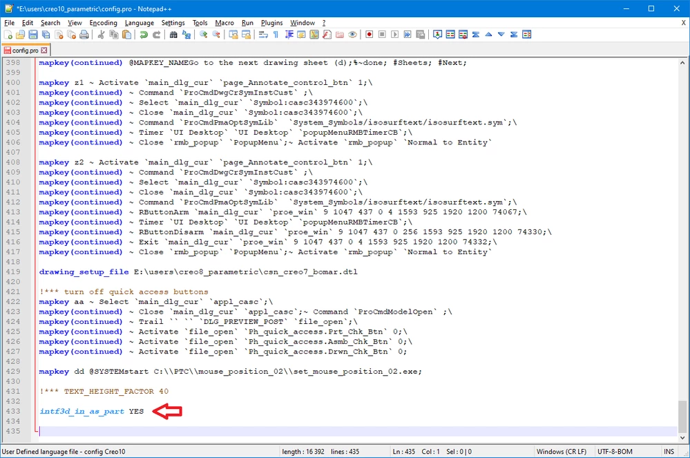The height and width of the screenshot is (458, 690).
Task: Click UTF-8-BOM encoding in status bar
Action: [615, 451]
